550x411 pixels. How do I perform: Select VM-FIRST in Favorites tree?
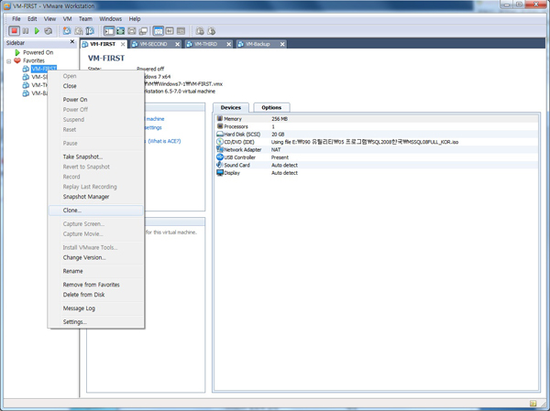(x=44, y=69)
